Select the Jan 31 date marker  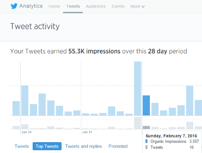[87, 132]
